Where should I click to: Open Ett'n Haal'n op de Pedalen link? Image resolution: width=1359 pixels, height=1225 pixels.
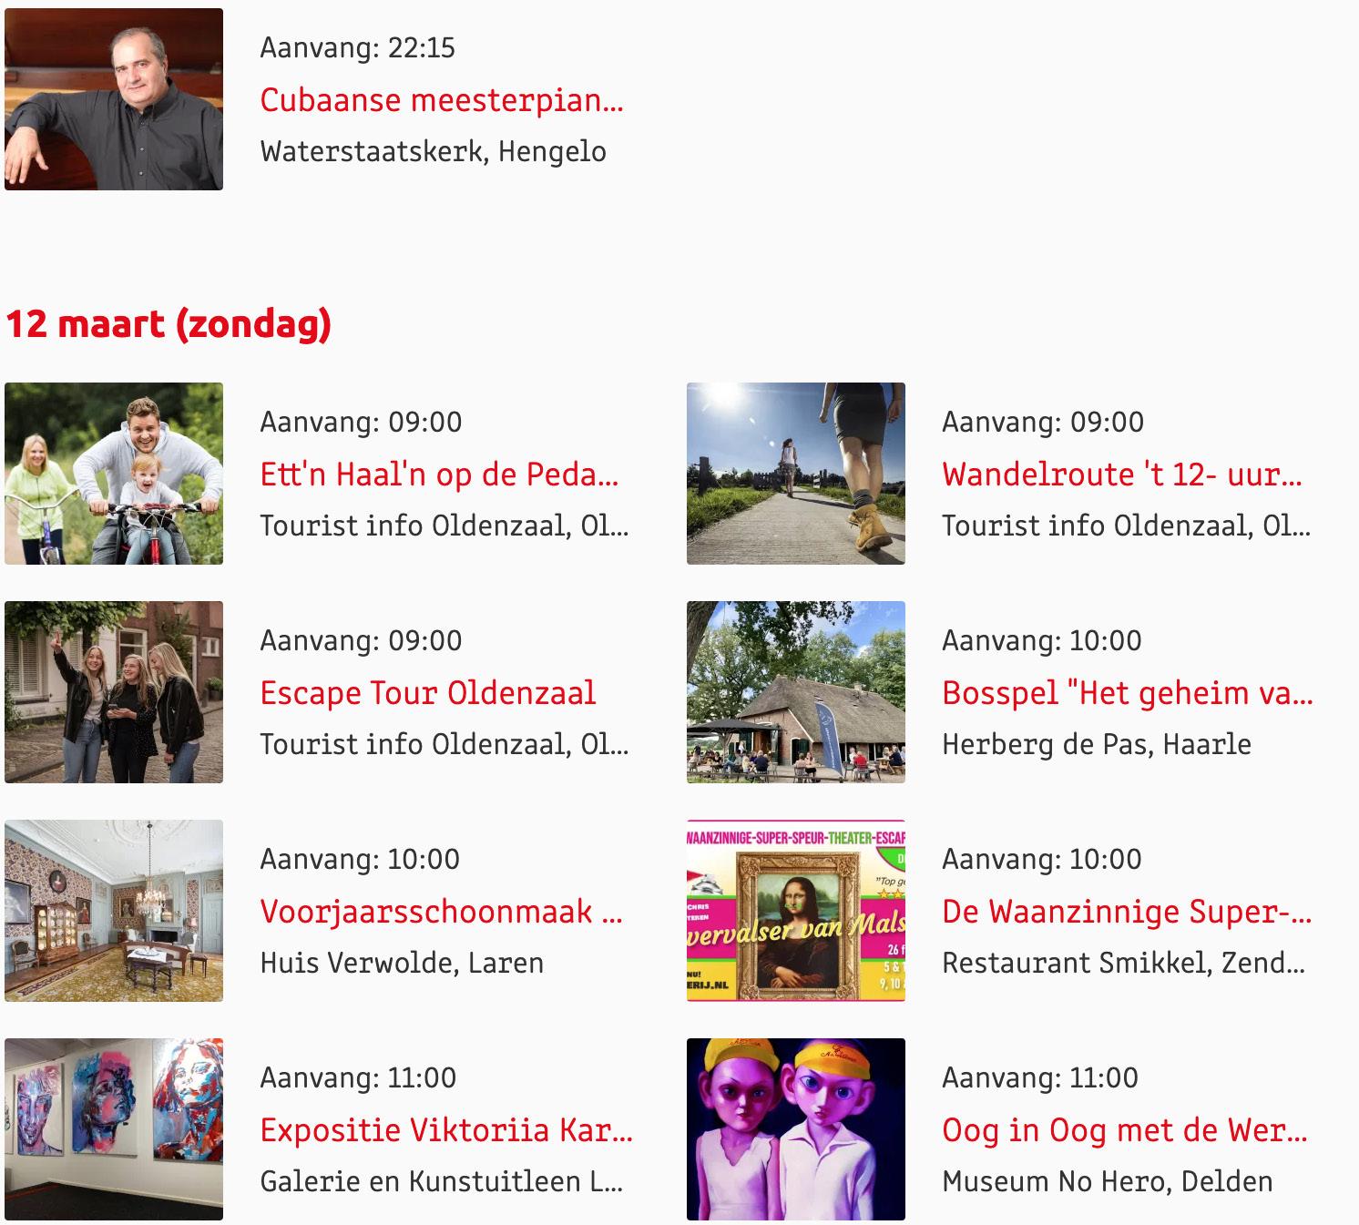point(439,475)
